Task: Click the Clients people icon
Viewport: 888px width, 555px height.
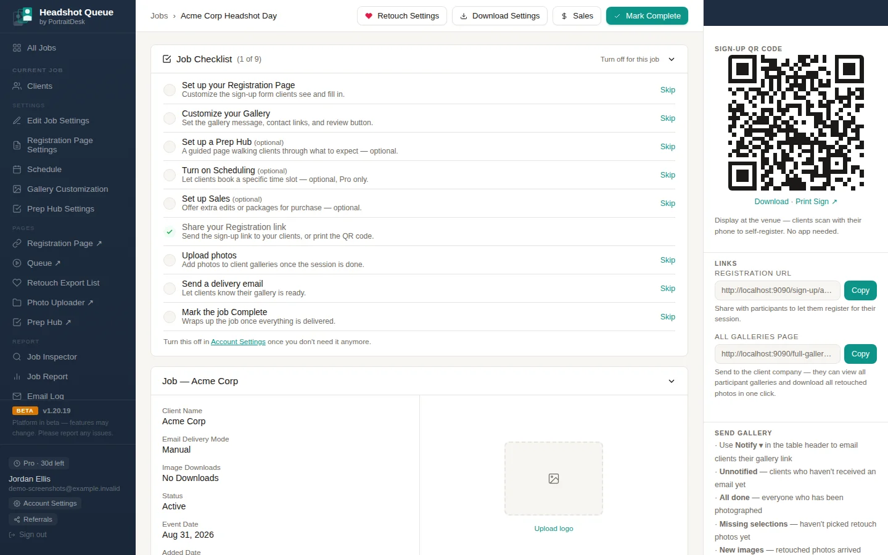Action: click(17, 86)
